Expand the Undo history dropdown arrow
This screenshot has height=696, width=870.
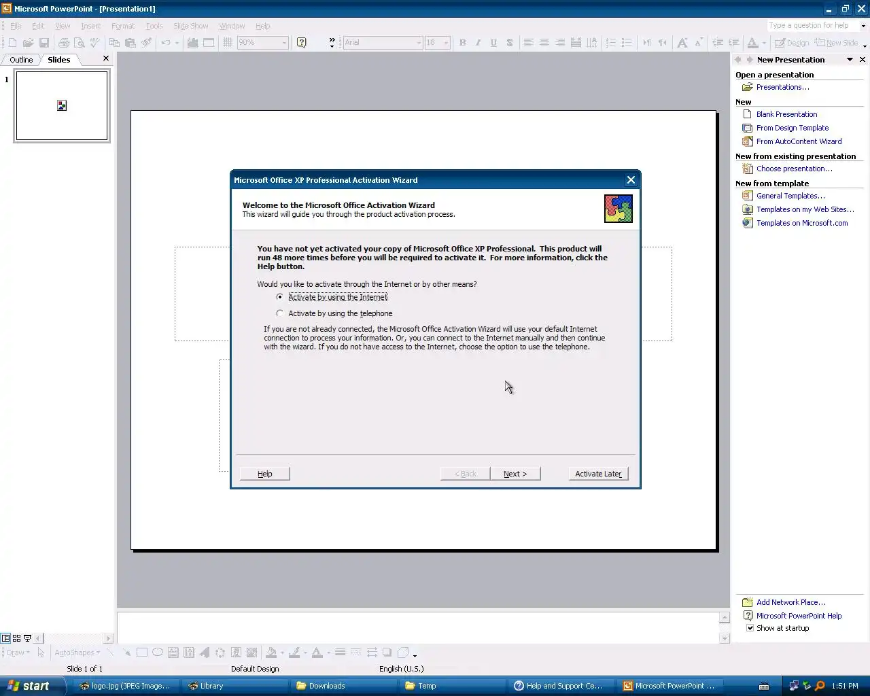tap(177, 43)
